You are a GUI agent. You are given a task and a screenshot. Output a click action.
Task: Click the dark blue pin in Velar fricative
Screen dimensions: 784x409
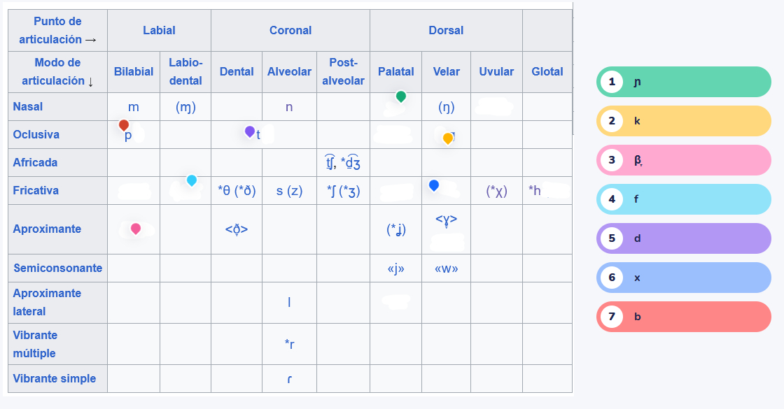(x=434, y=185)
